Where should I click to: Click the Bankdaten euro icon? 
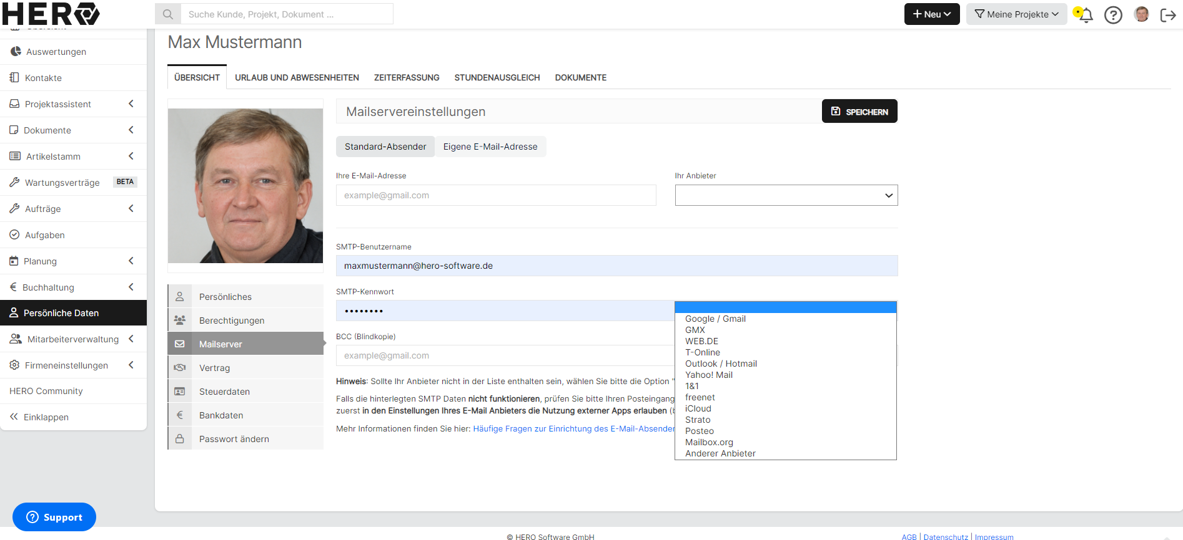(x=180, y=415)
